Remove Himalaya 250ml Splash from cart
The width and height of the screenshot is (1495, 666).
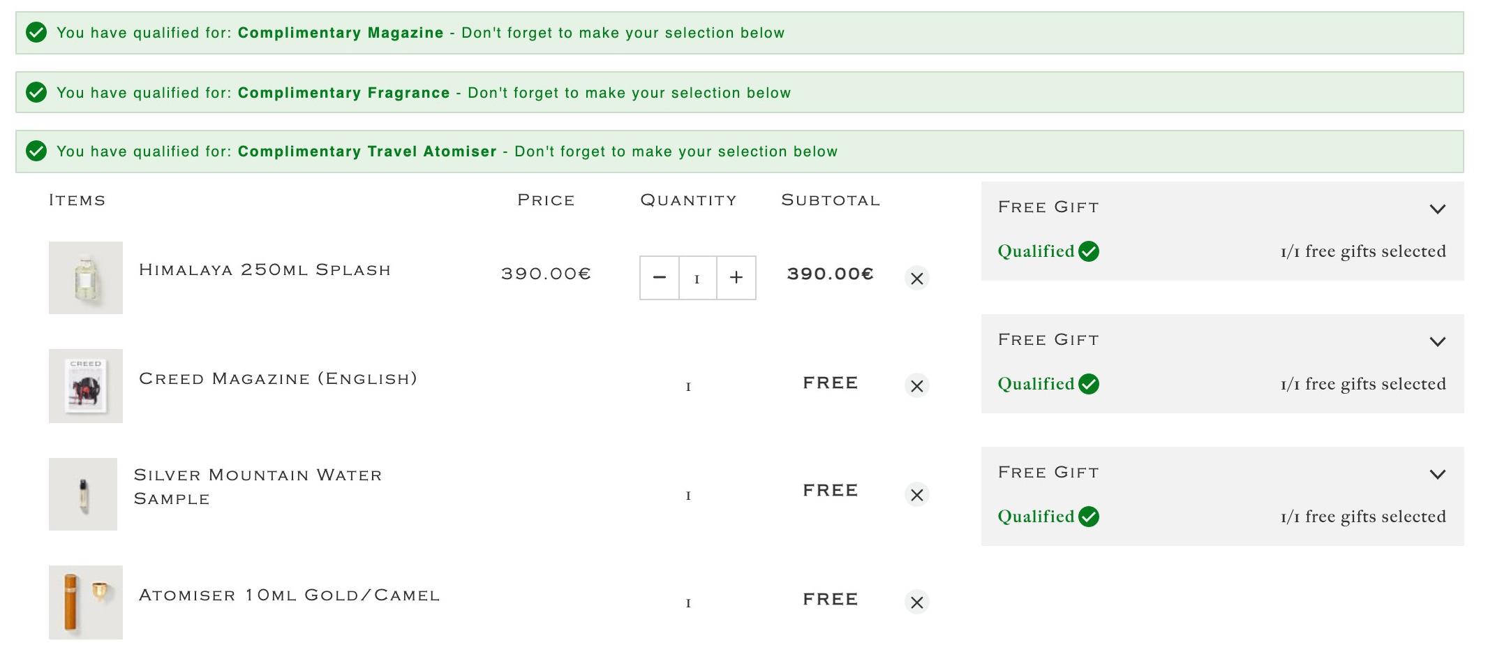pyautogui.click(x=916, y=278)
